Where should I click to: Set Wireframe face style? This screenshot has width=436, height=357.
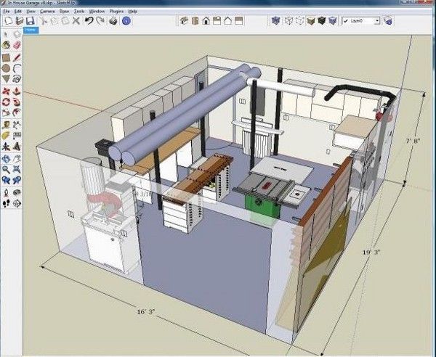[289, 21]
